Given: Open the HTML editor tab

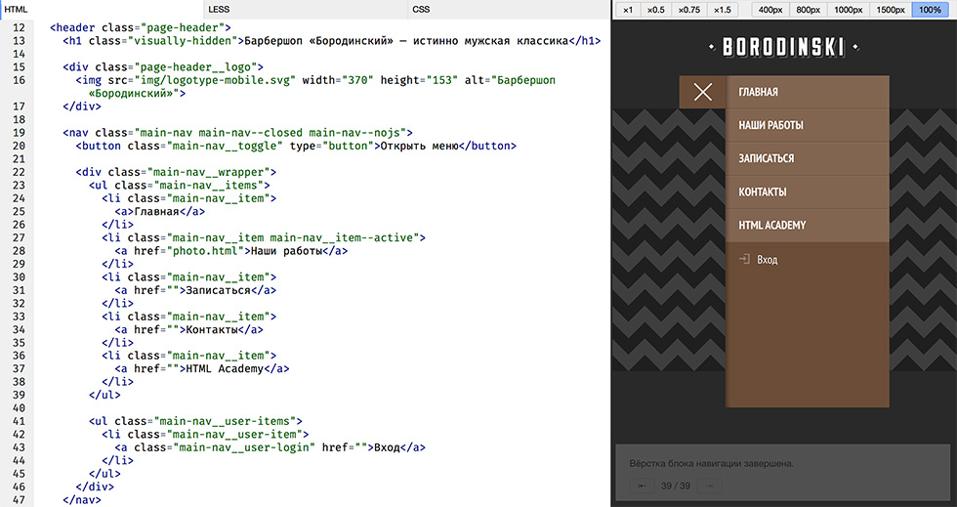Looking at the screenshot, I should coord(17,9).
